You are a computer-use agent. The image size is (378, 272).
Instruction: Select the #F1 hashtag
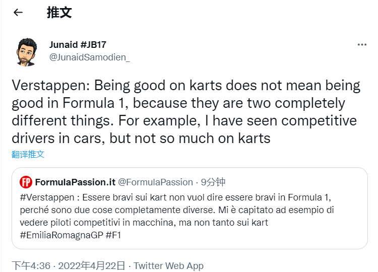(x=113, y=234)
